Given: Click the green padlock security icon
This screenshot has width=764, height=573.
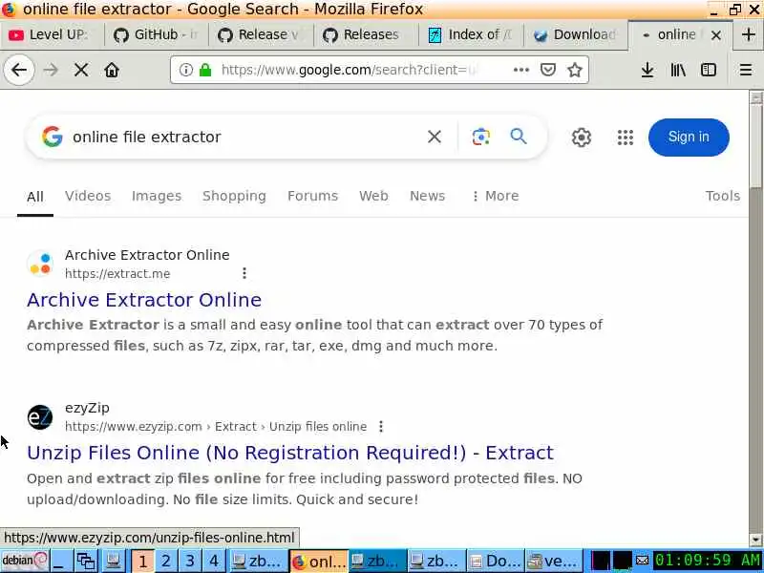Looking at the screenshot, I should click(x=205, y=70).
